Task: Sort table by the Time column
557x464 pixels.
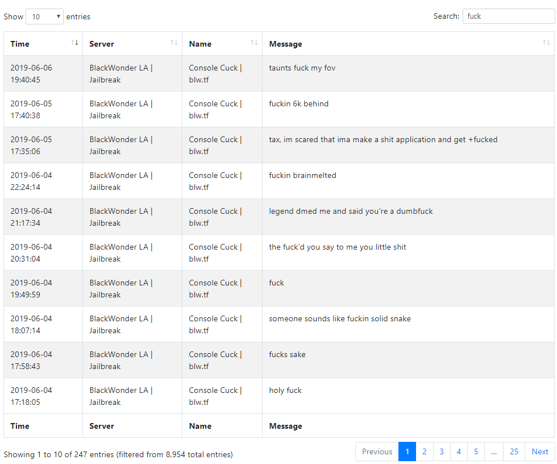Action: [43, 44]
